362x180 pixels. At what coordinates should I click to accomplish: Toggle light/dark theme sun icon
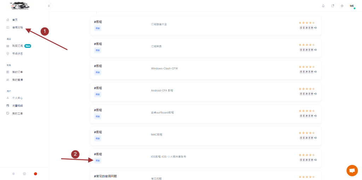[x=13, y=174]
